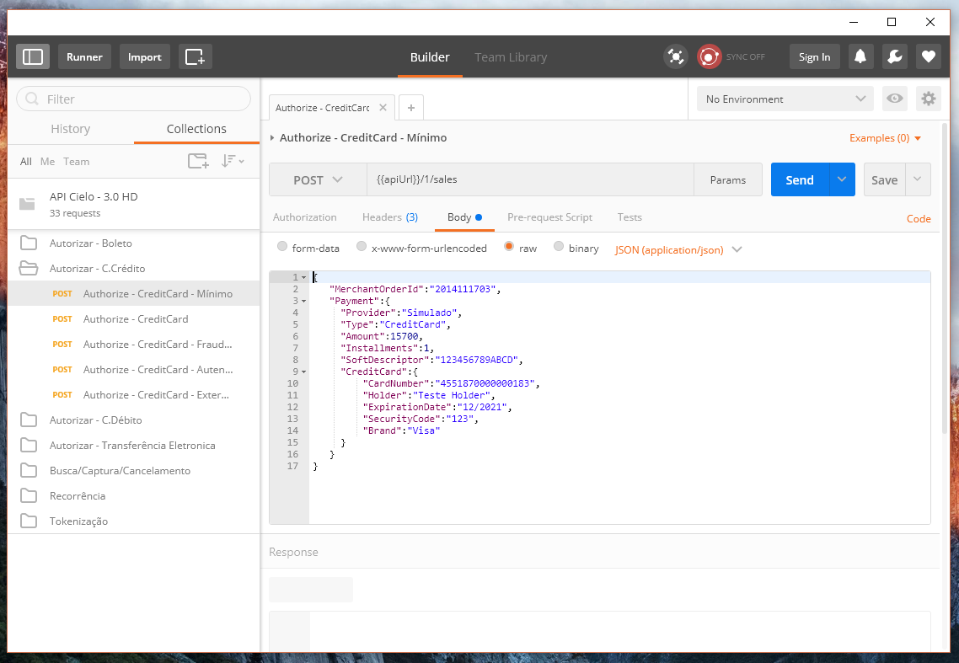Click the heart icon in top bar
The height and width of the screenshot is (663, 959).
click(x=929, y=57)
